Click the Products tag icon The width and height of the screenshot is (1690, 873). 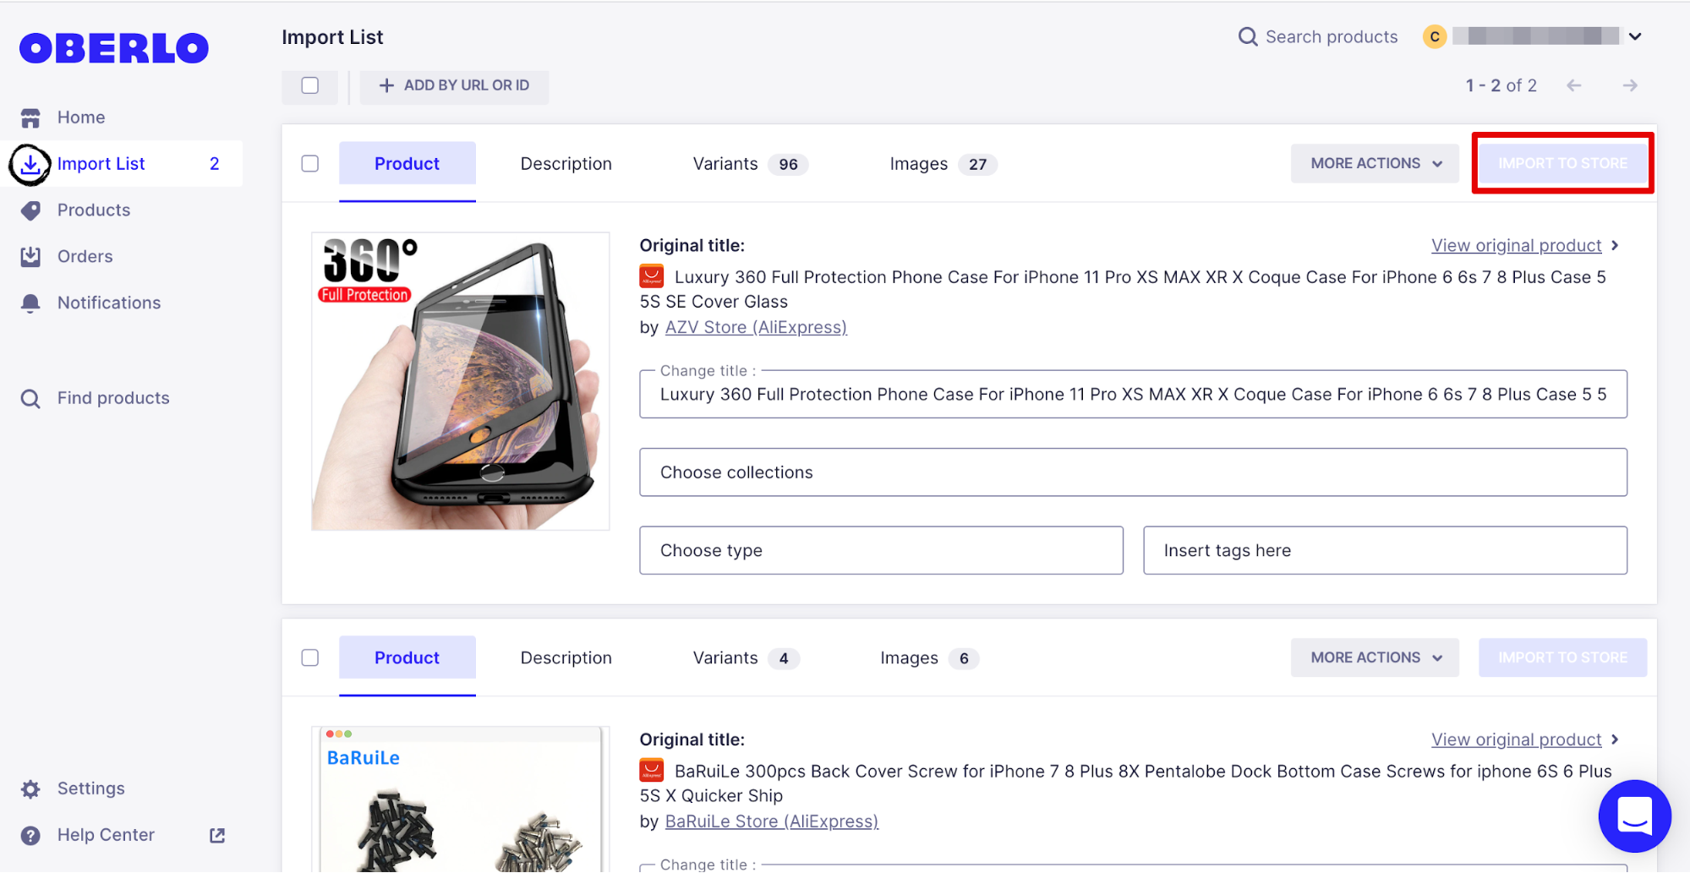coord(30,210)
